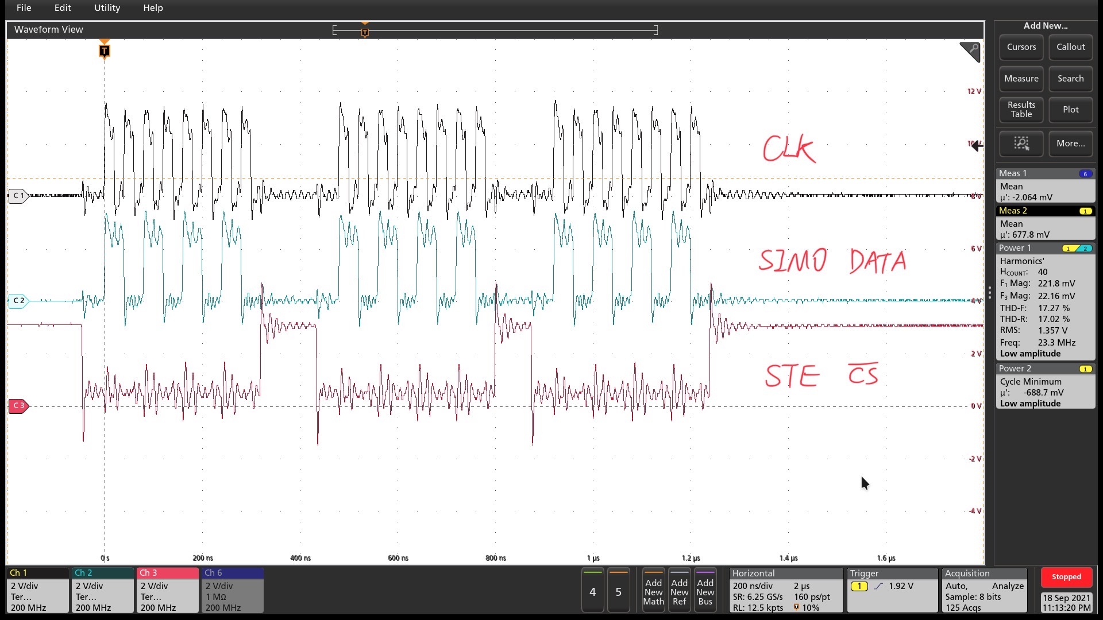Click the Add New Math button
The width and height of the screenshot is (1103, 620).
click(x=653, y=591)
